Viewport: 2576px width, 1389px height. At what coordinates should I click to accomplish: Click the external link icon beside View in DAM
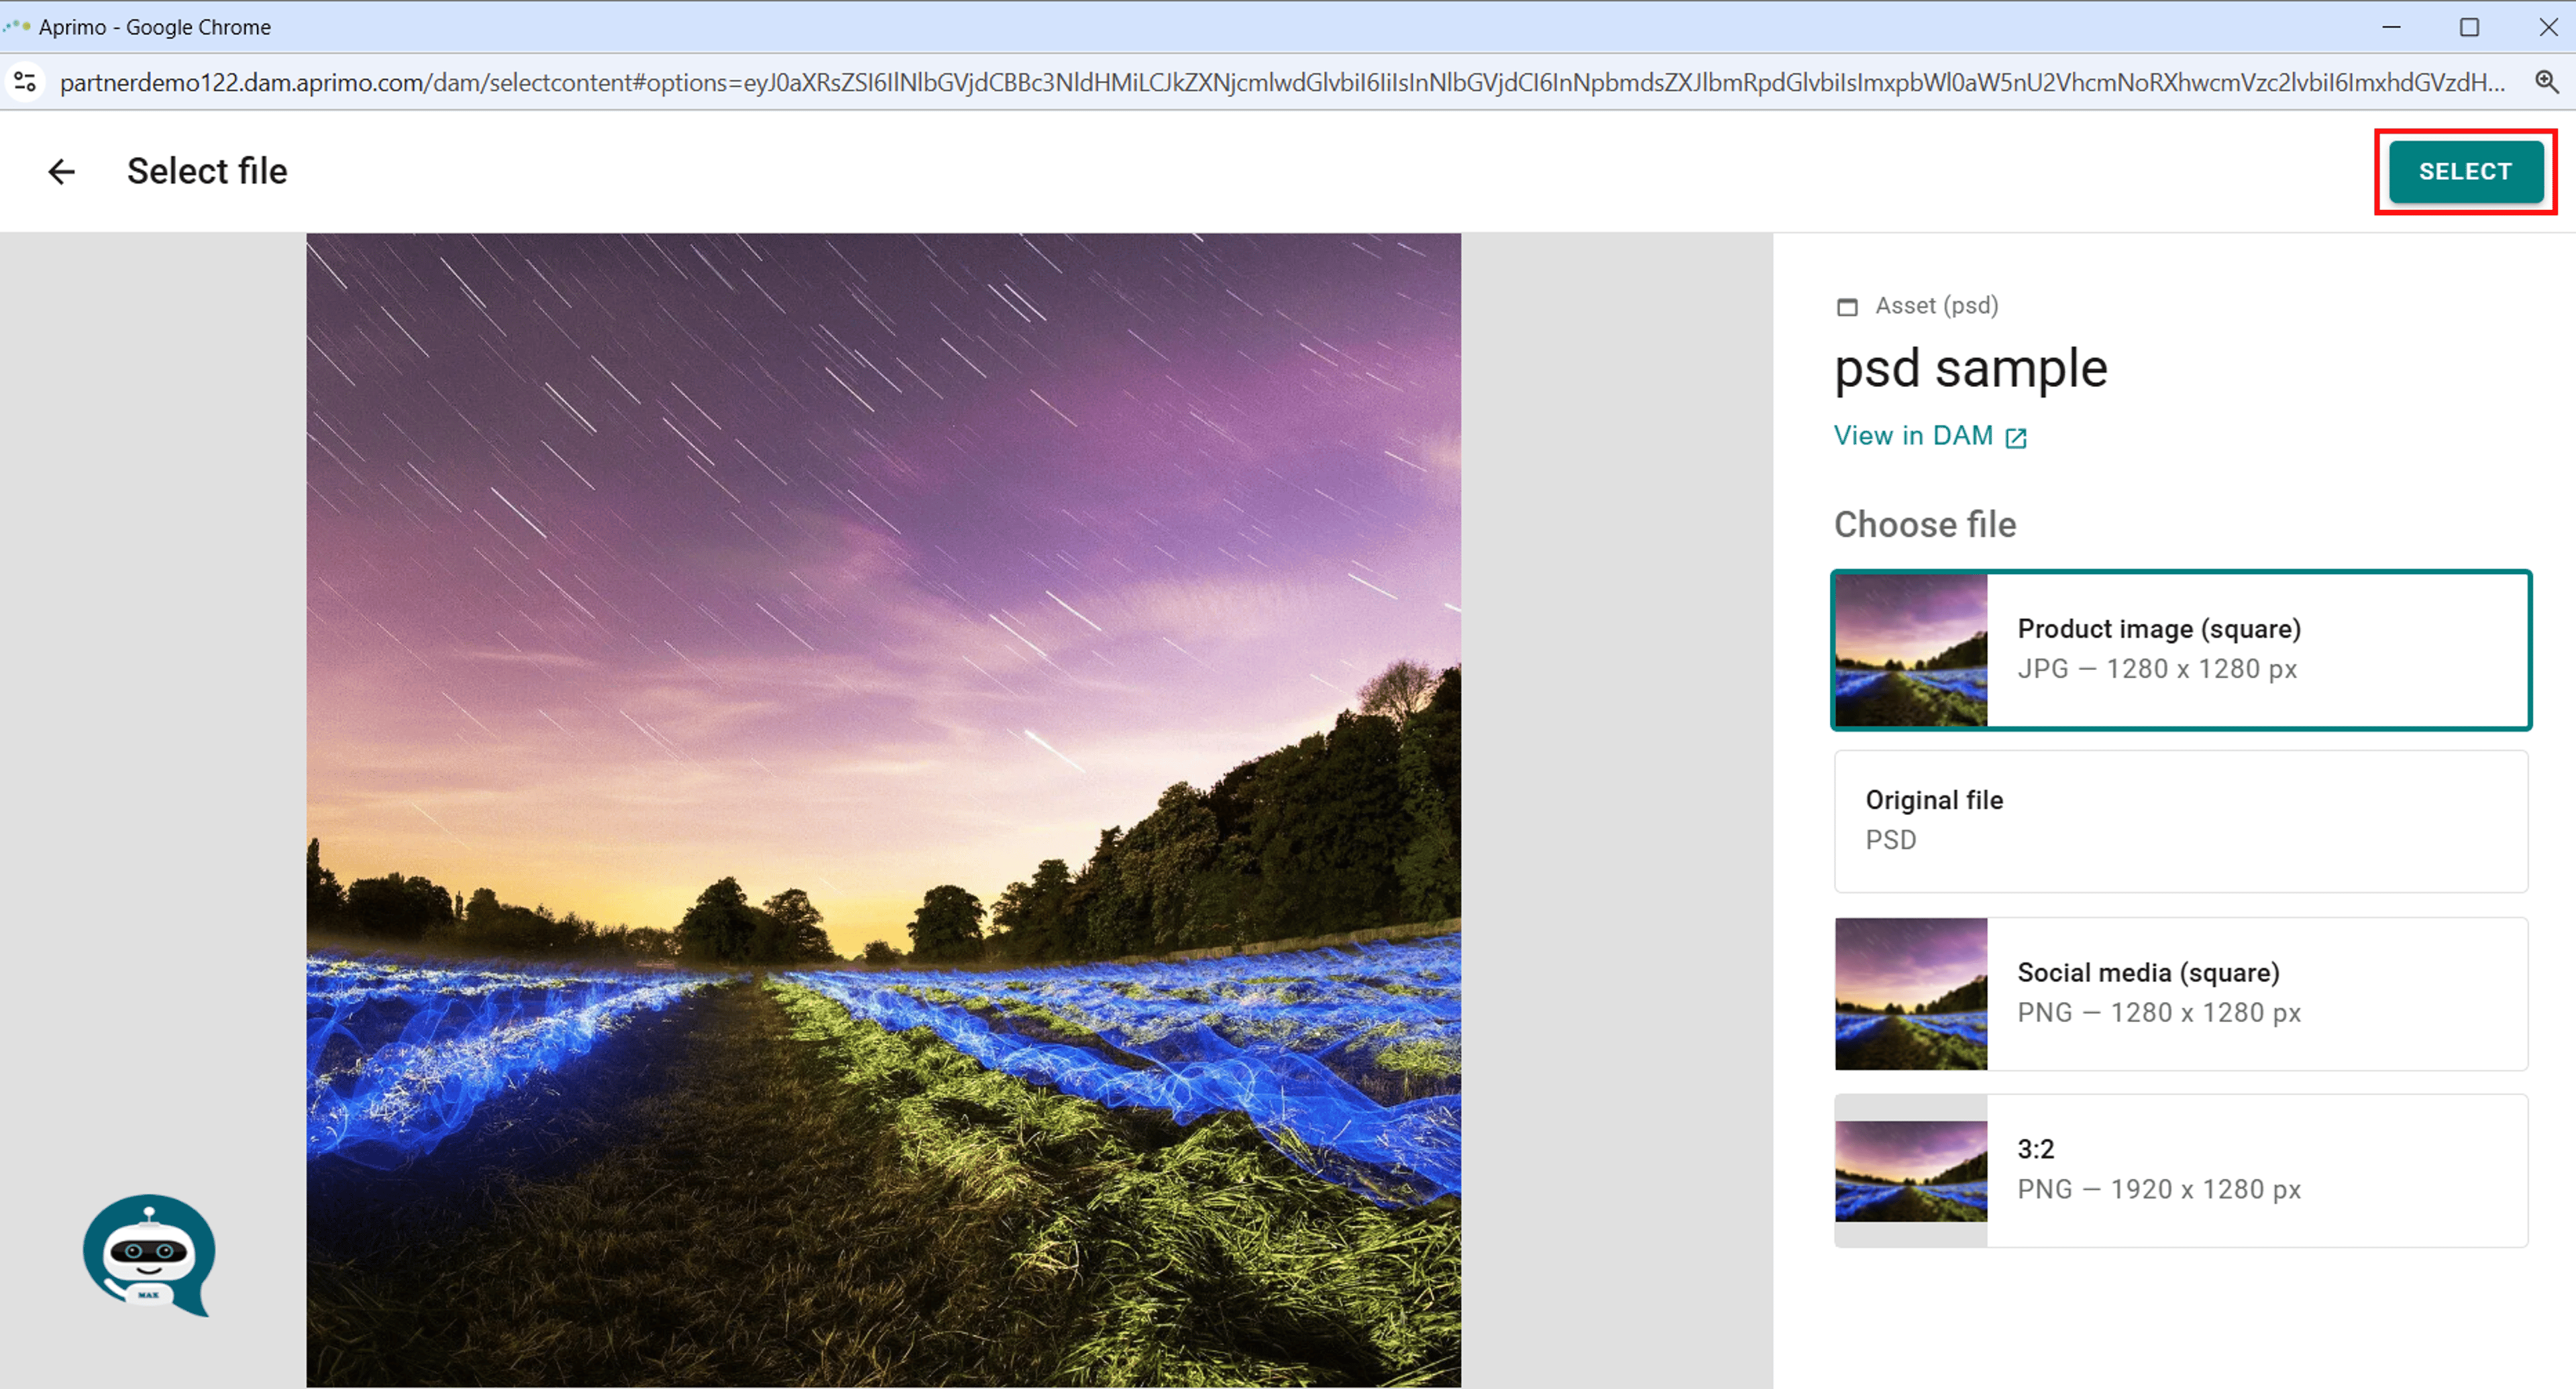[2016, 438]
